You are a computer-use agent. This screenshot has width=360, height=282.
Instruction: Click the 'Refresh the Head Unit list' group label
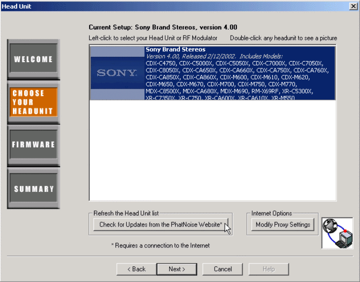126,213
